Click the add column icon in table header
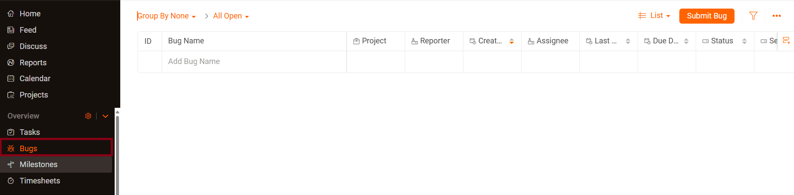794x195 pixels. pyautogui.click(x=786, y=40)
